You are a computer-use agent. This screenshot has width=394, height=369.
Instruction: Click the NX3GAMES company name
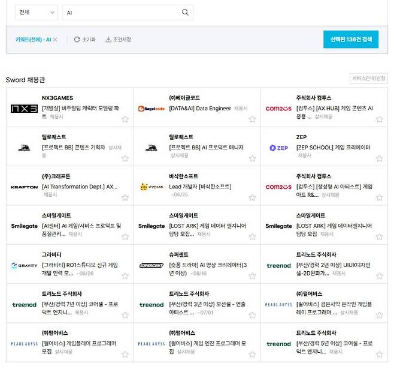(57, 98)
